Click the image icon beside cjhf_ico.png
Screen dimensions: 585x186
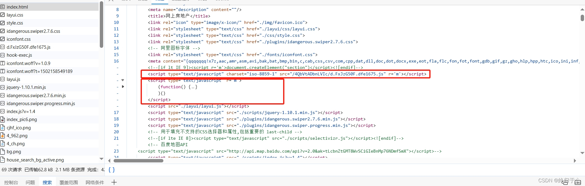click(x=2, y=127)
